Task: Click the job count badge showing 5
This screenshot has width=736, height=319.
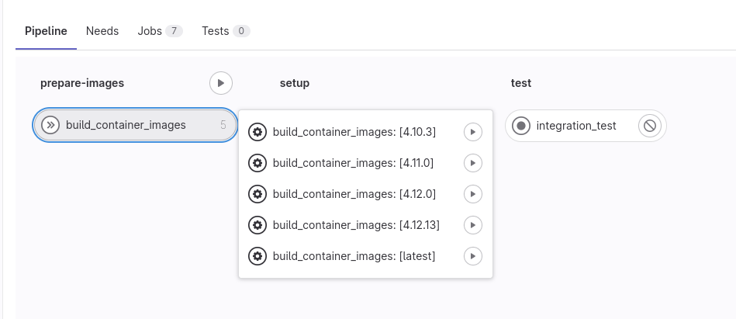Action: click(223, 125)
